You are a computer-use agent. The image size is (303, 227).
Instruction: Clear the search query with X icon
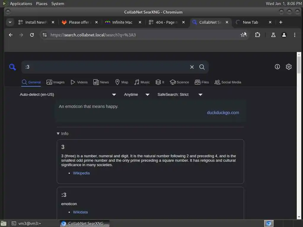pos(192,67)
